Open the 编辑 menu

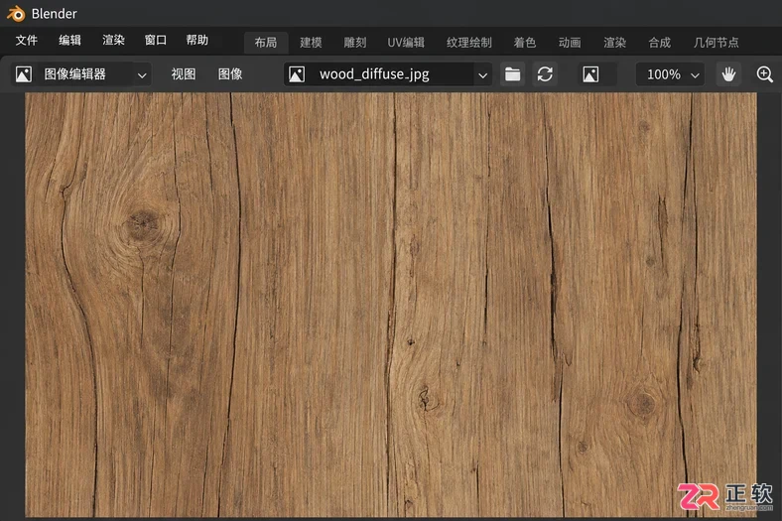(69, 41)
